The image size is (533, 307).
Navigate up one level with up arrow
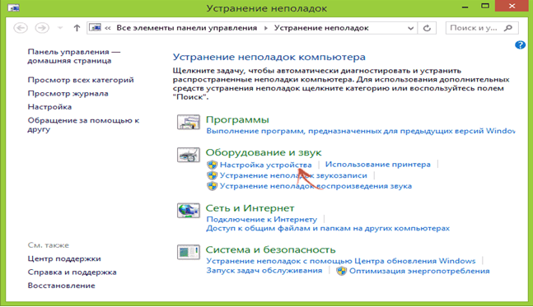coord(77,28)
